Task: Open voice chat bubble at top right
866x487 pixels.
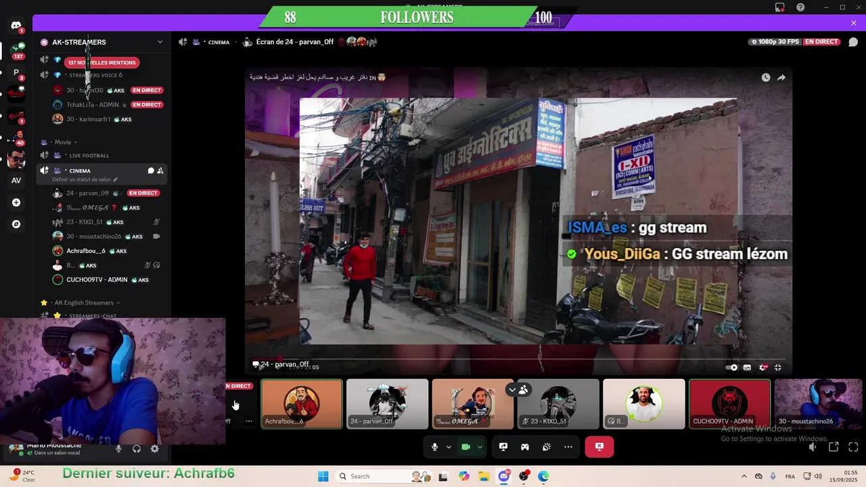Action: click(x=853, y=42)
